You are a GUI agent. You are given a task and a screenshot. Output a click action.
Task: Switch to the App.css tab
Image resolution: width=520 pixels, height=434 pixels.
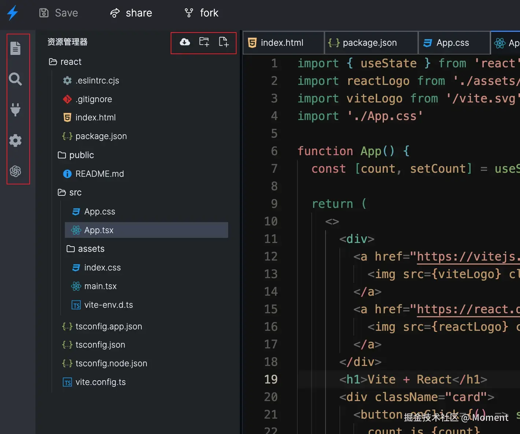click(x=454, y=43)
